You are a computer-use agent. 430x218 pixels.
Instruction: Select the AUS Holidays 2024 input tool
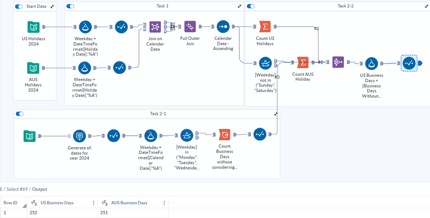click(33, 68)
